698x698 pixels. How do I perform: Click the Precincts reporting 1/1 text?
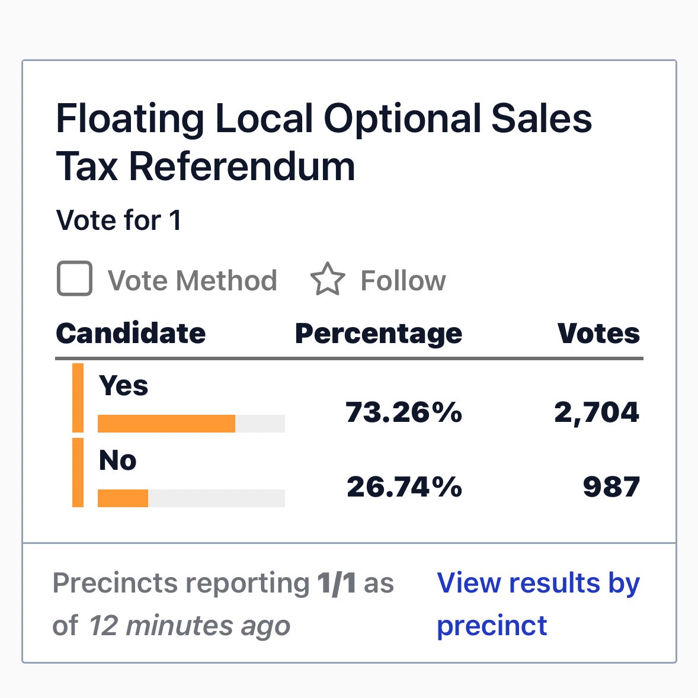pos(204,582)
